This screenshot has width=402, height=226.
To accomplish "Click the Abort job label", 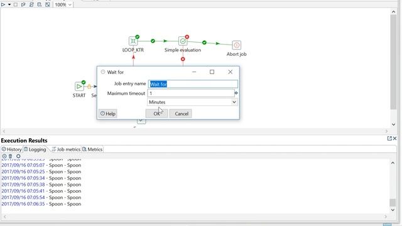I will tap(236, 54).
